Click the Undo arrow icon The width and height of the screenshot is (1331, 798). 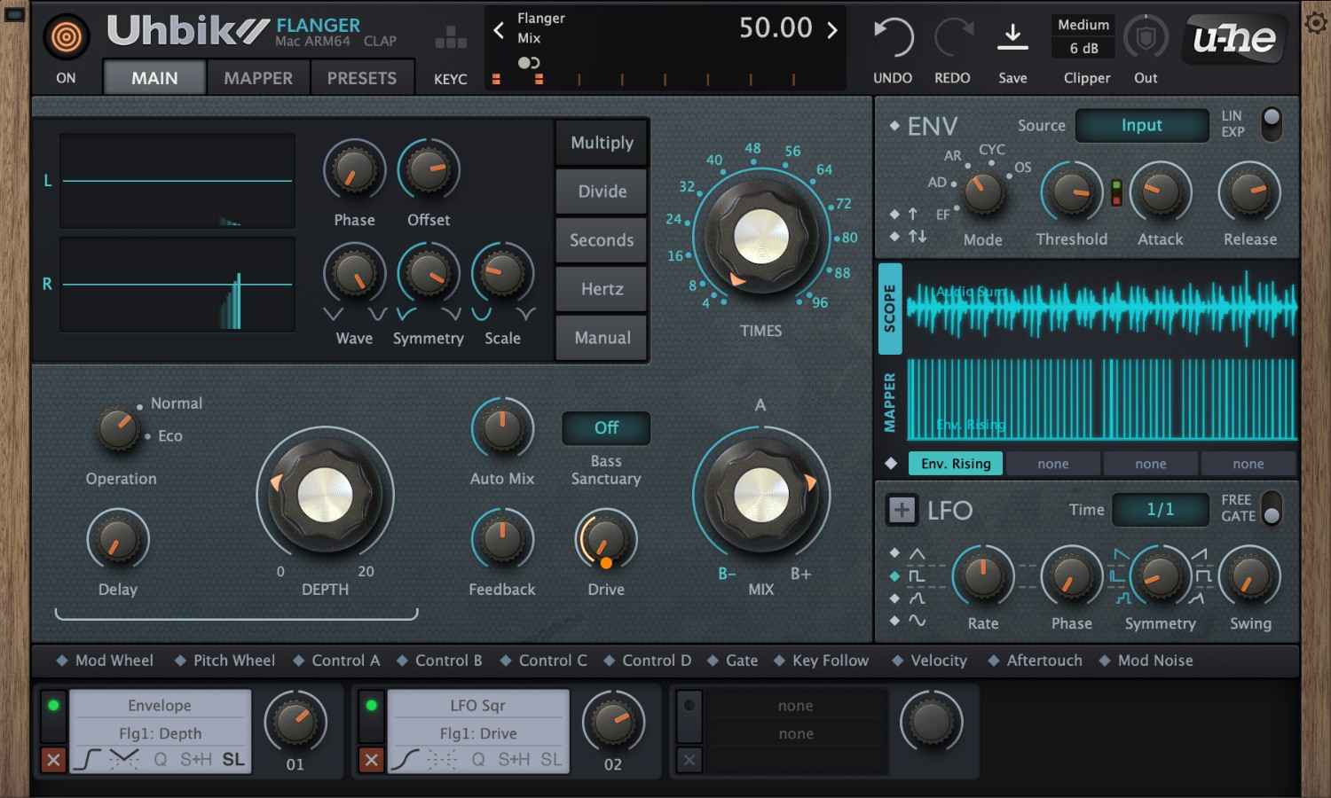click(x=892, y=35)
